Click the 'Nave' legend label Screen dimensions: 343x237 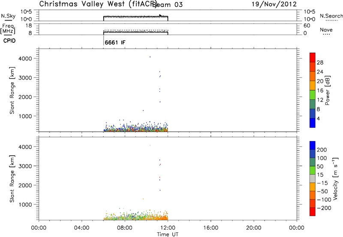[x=326, y=30]
